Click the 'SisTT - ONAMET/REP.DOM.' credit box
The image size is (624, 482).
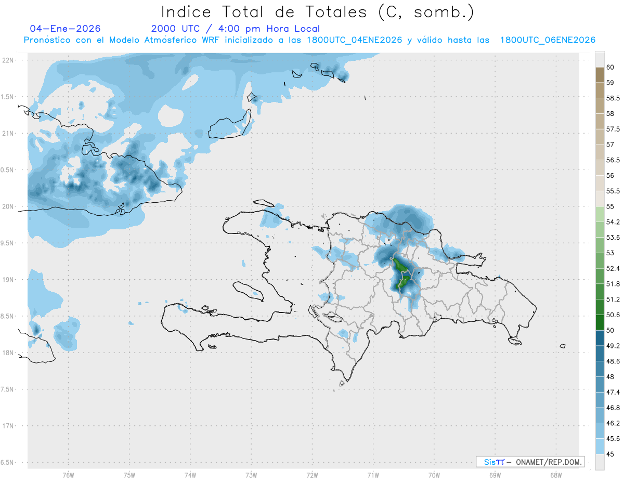[x=530, y=462]
